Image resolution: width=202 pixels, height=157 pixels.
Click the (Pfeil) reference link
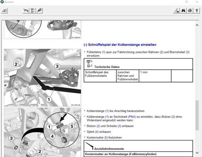coord(132,117)
